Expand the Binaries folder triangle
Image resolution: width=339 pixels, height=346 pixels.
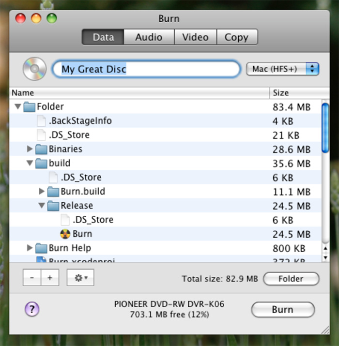click(x=30, y=149)
